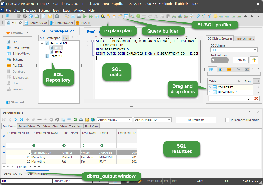This screenshot has width=263, height=185.
Task: Click the Live result set button
Action: coord(195,120)
